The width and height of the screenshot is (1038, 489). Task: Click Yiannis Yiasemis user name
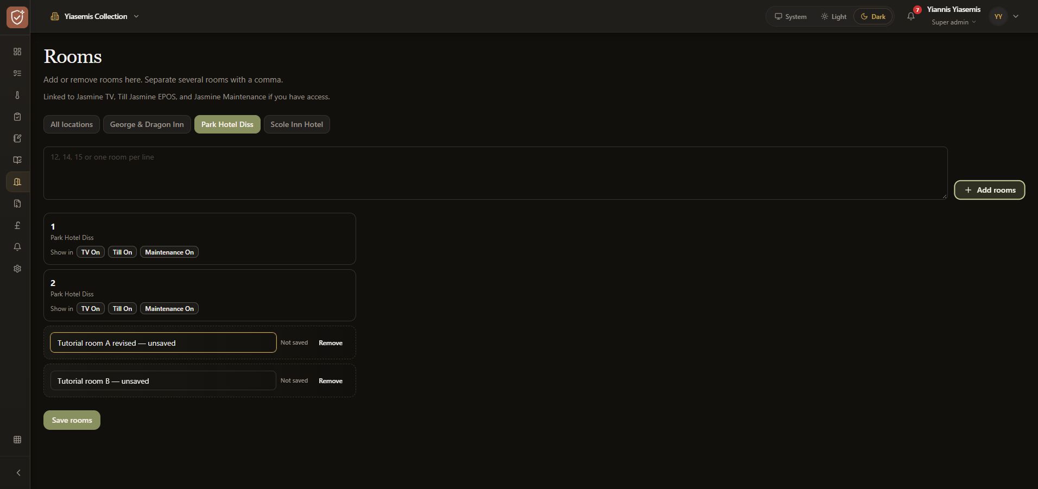point(954,9)
